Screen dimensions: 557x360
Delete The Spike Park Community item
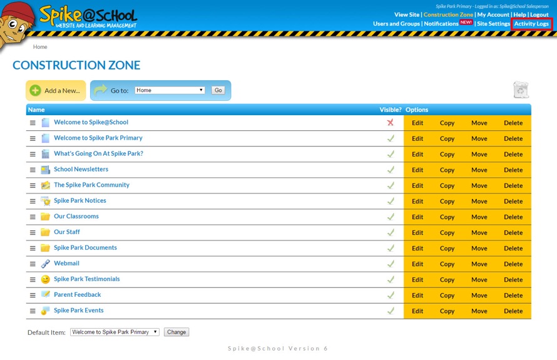click(x=513, y=185)
